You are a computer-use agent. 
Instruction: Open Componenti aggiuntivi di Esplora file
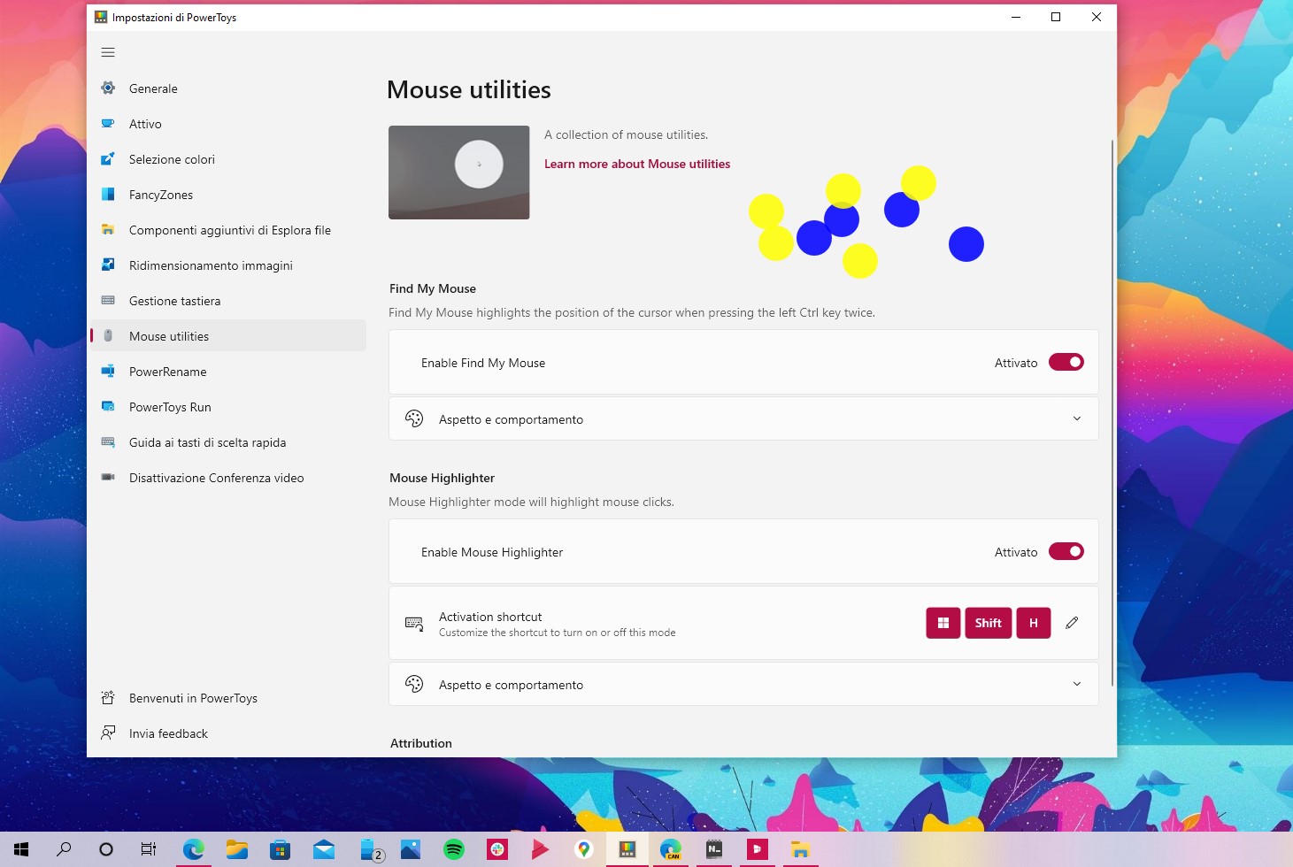pyautogui.click(x=228, y=230)
